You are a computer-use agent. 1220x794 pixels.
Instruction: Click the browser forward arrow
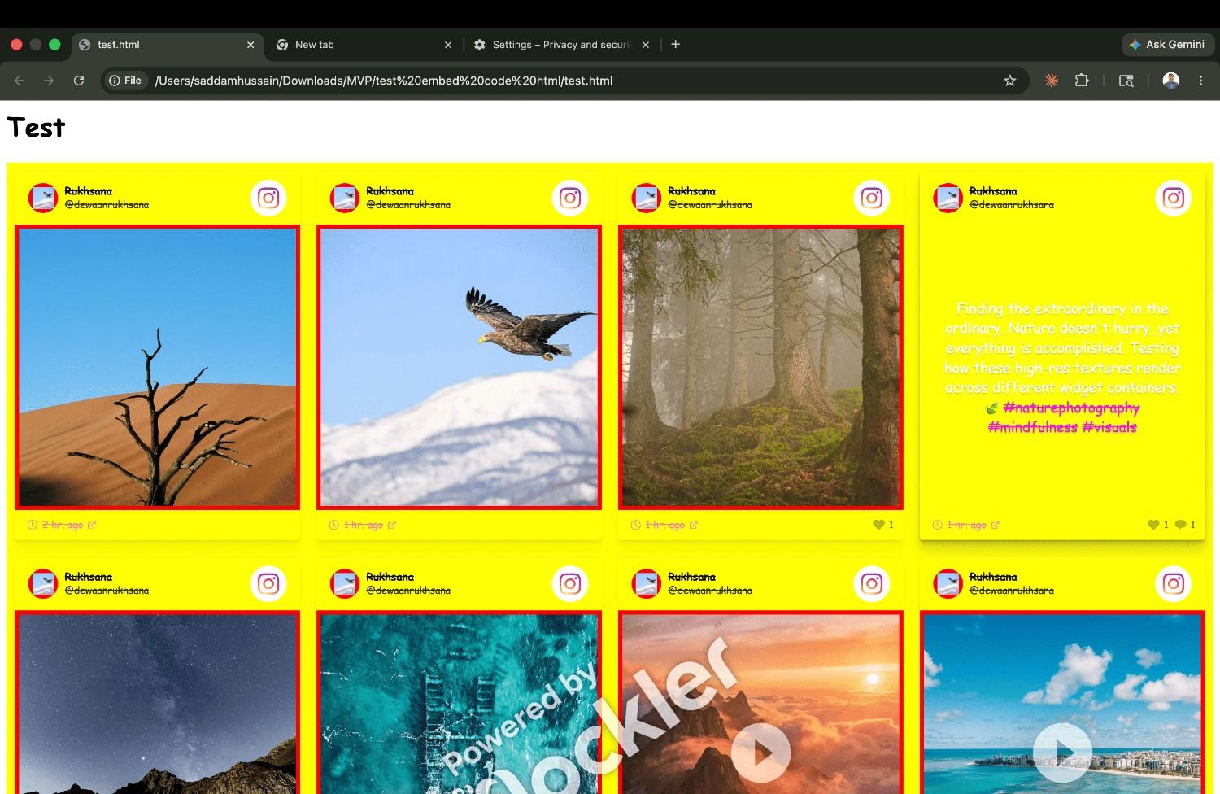tap(49, 81)
